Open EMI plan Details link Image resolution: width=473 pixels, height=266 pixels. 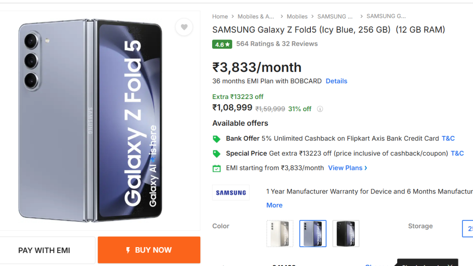click(x=336, y=81)
